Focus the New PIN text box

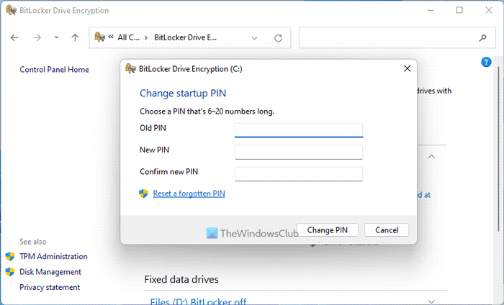(299, 152)
